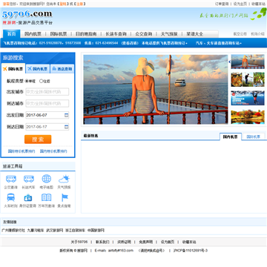The width and height of the screenshot is (267, 267).
Task: Click the main banner image of woman on boat
Action: 156,89
